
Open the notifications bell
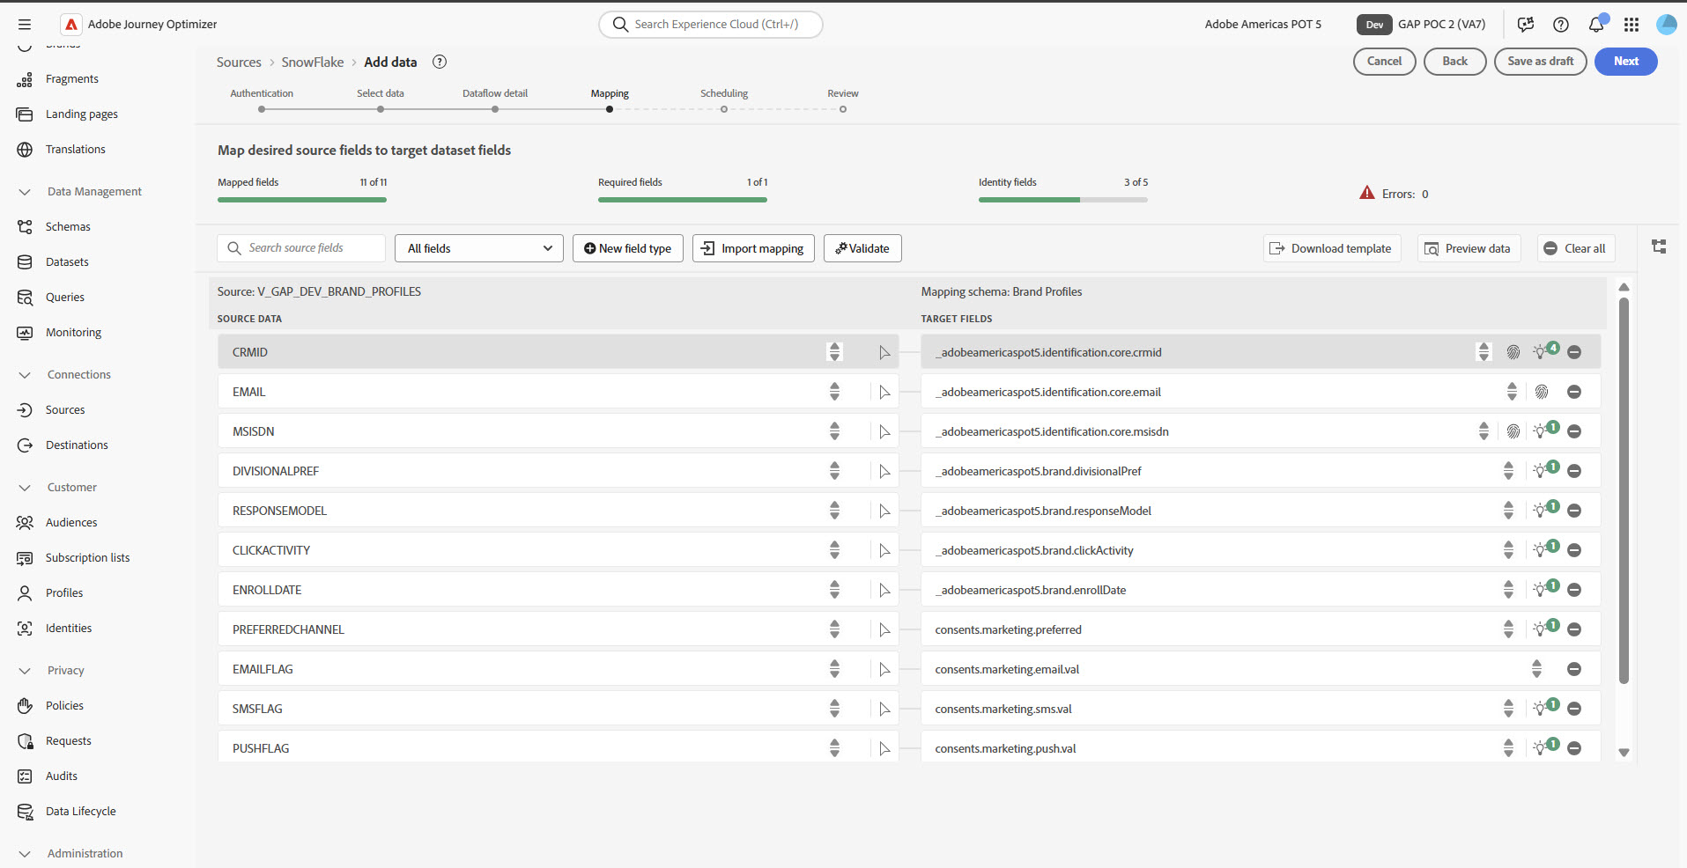[1596, 25]
